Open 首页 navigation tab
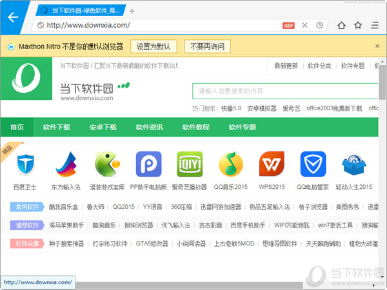Viewport: 387px width, 290px height. (17, 127)
